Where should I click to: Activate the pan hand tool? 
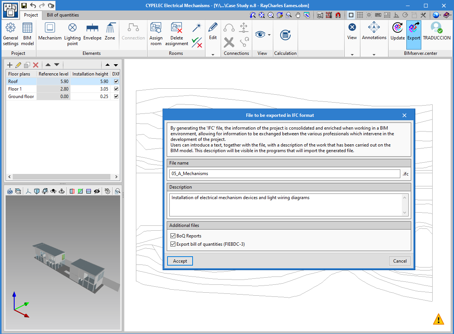(298, 15)
